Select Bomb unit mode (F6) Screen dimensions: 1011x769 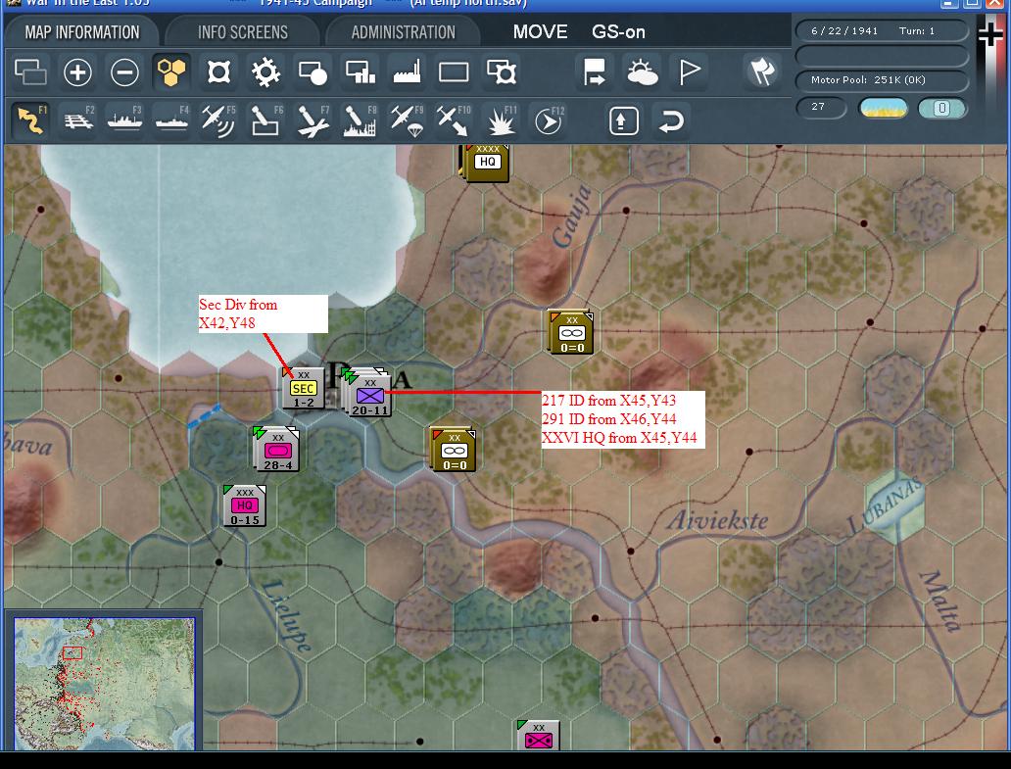pos(265,120)
